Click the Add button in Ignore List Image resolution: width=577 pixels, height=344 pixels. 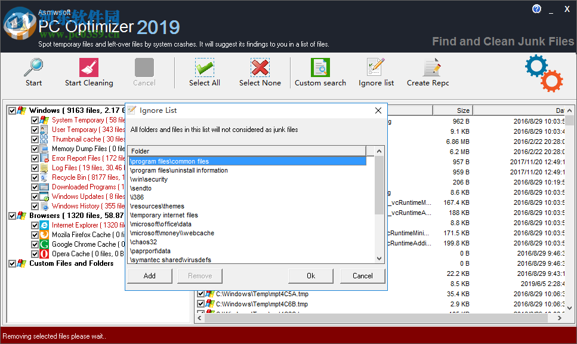click(149, 275)
